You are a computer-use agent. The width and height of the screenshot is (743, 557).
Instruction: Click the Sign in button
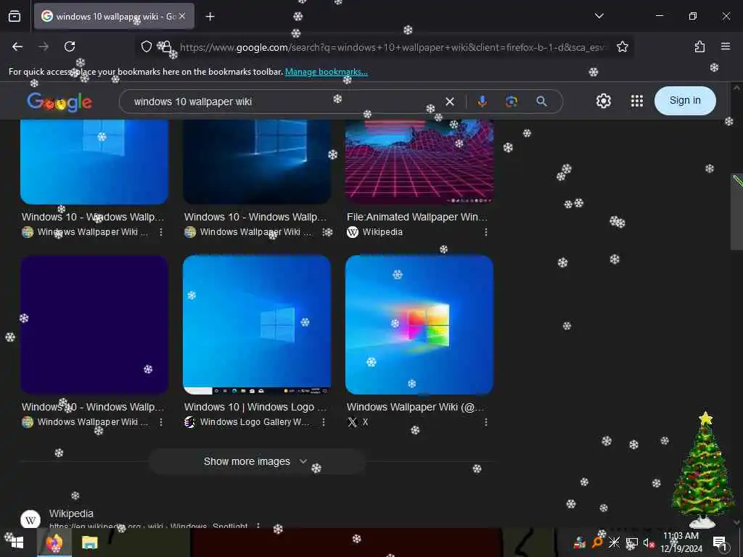pos(685,100)
